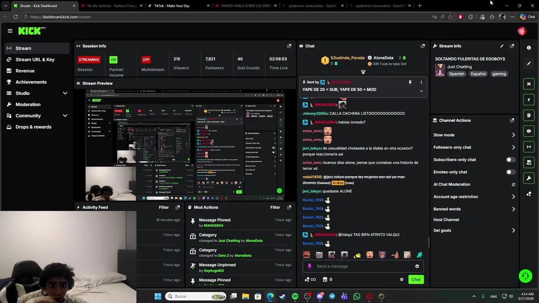The height and width of the screenshot is (303, 539).
Task: Open Spotify from the taskbar
Action: tap(295, 296)
